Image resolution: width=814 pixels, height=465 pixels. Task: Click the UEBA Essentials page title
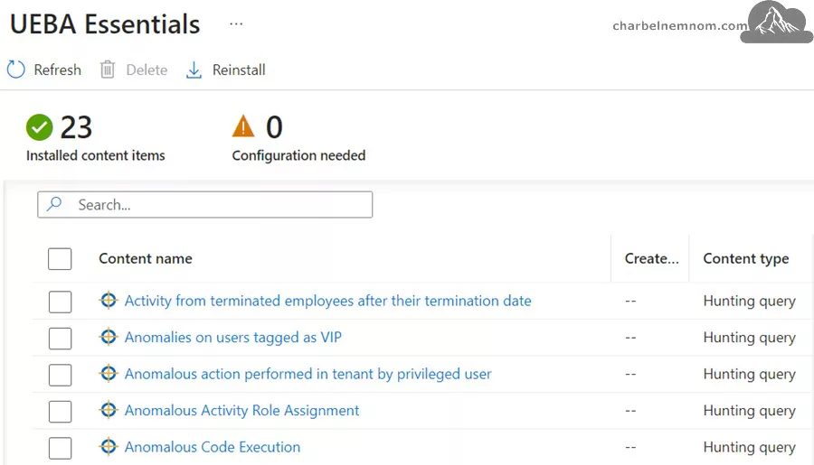click(105, 24)
